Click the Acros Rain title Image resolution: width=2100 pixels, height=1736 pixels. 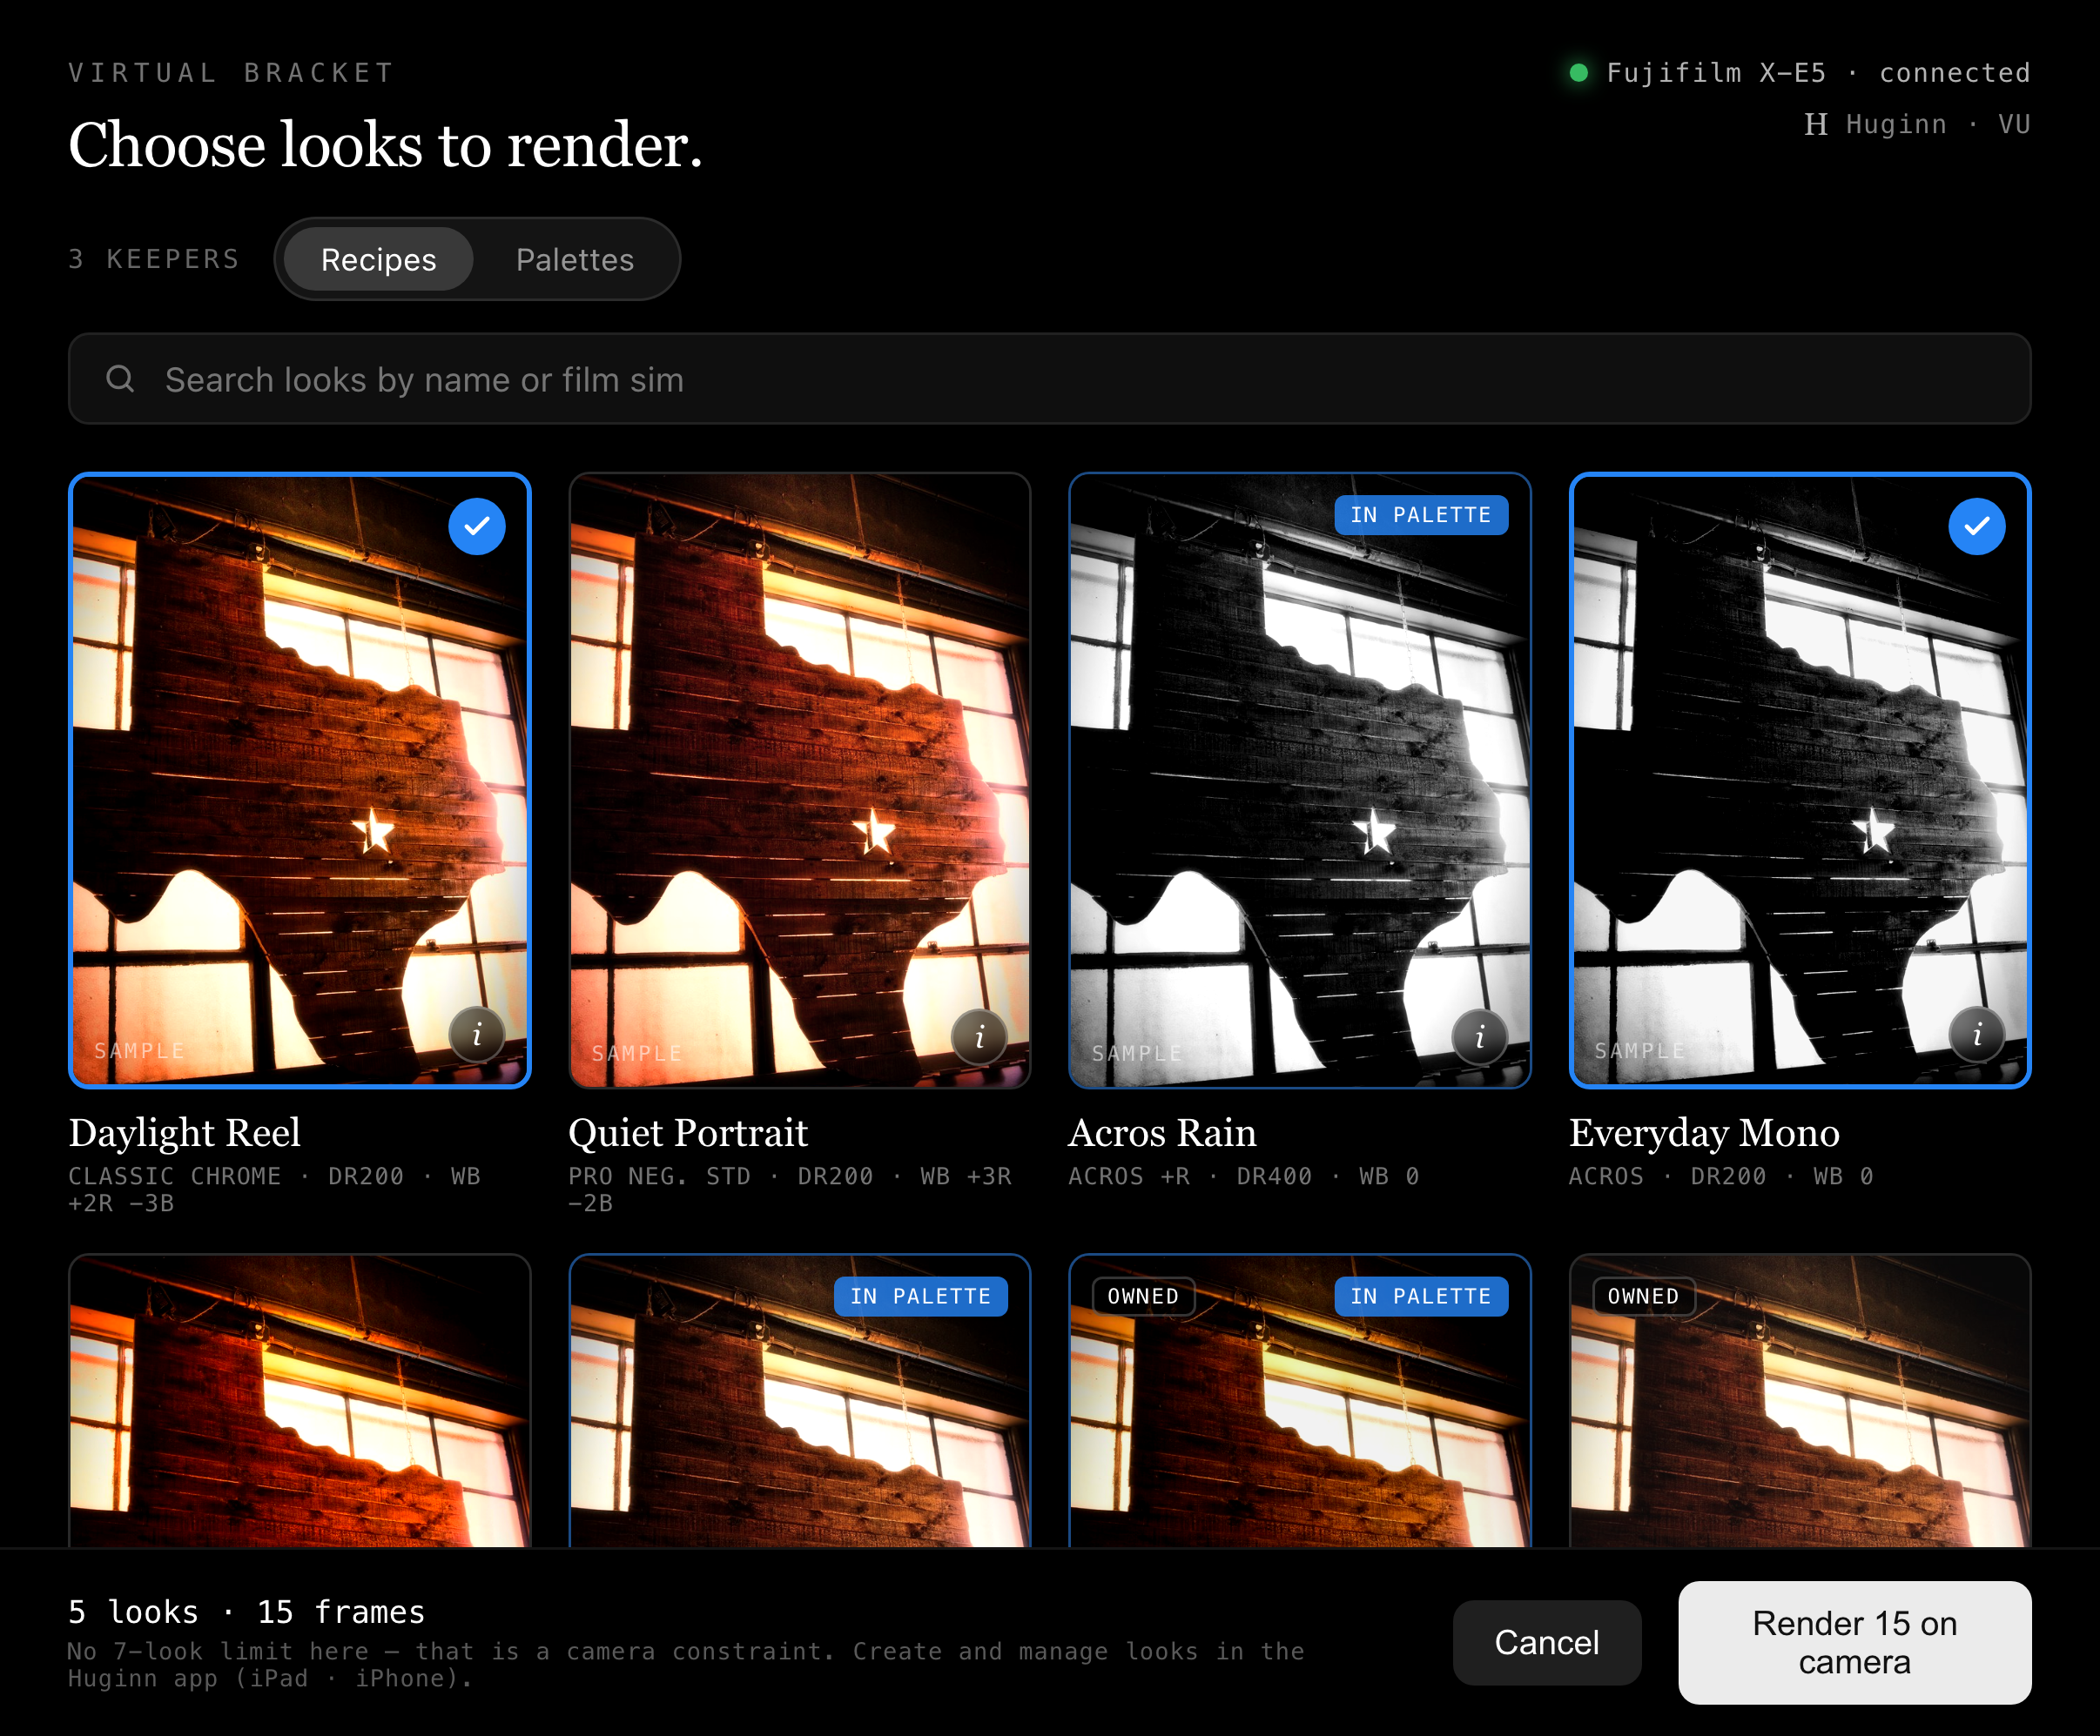click(1162, 1132)
